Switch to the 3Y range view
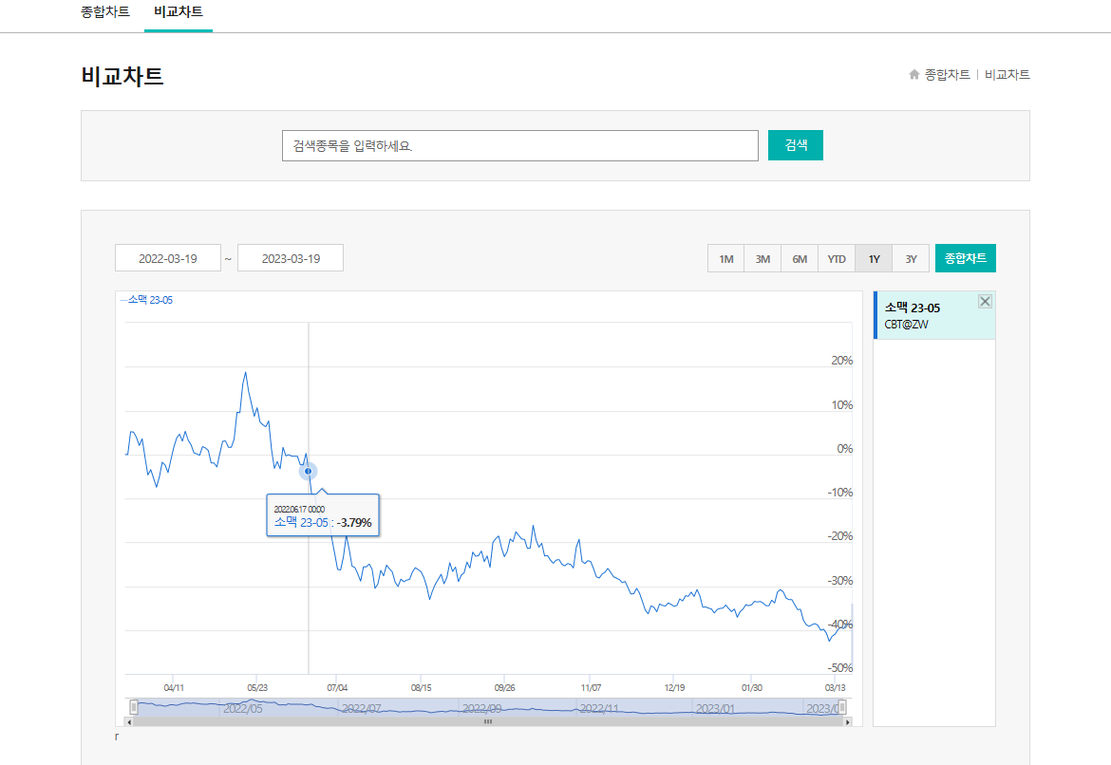The height and width of the screenshot is (765, 1111). (x=910, y=257)
